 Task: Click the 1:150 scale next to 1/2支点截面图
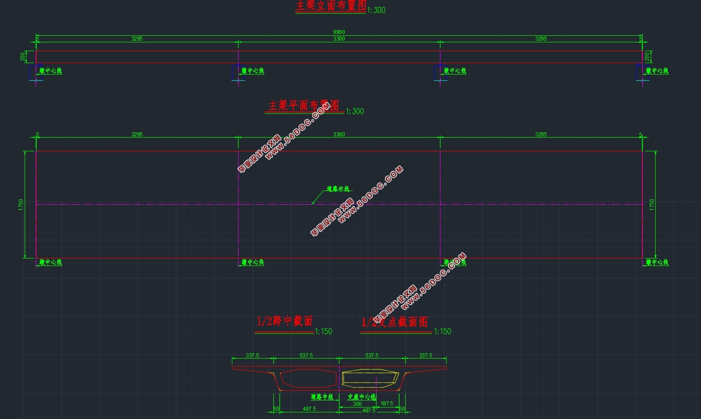click(x=443, y=331)
